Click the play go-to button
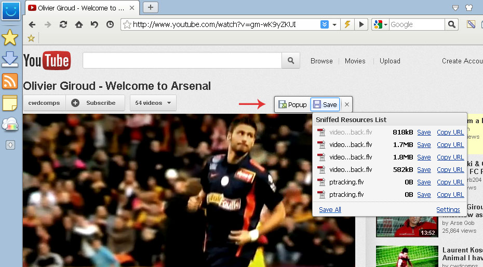Screen dimensions: 483x267 tap(361, 24)
